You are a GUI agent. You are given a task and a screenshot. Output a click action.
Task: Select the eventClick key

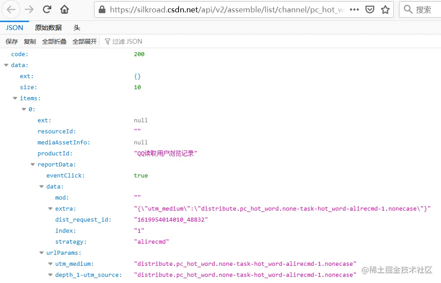click(x=65, y=175)
